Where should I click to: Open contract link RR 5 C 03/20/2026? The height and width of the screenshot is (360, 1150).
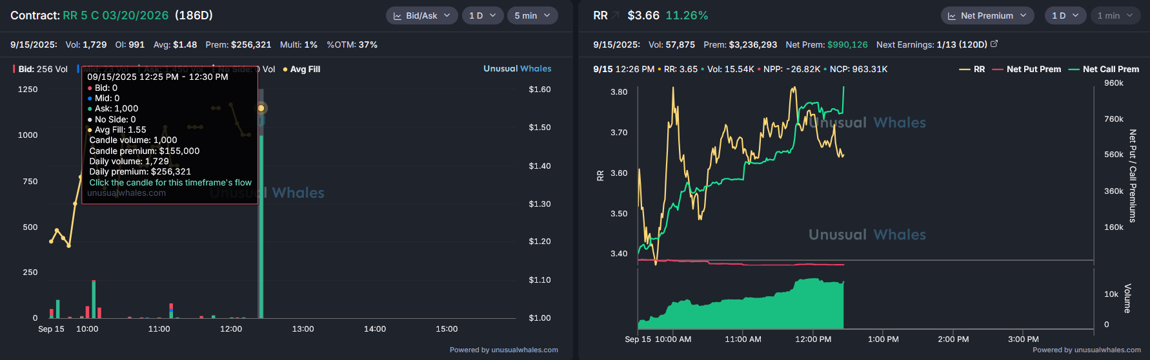coord(116,15)
